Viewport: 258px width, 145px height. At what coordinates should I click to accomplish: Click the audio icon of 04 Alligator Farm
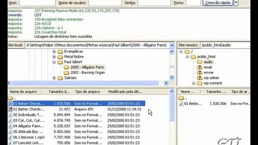10,126
